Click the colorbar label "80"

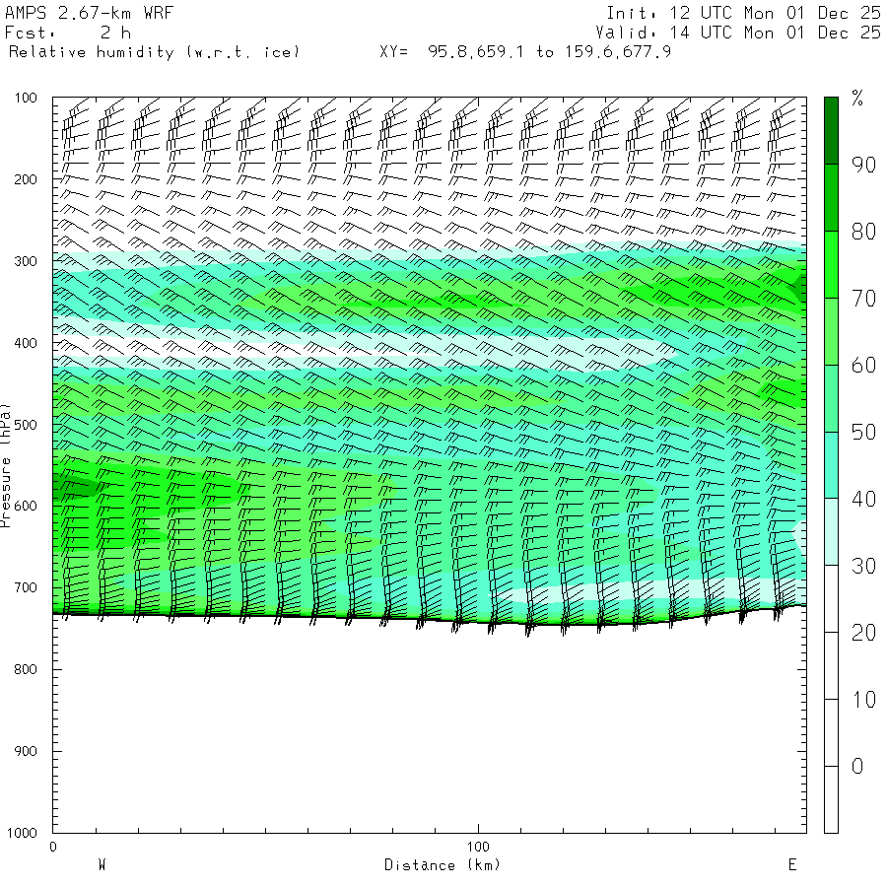click(x=863, y=232)
